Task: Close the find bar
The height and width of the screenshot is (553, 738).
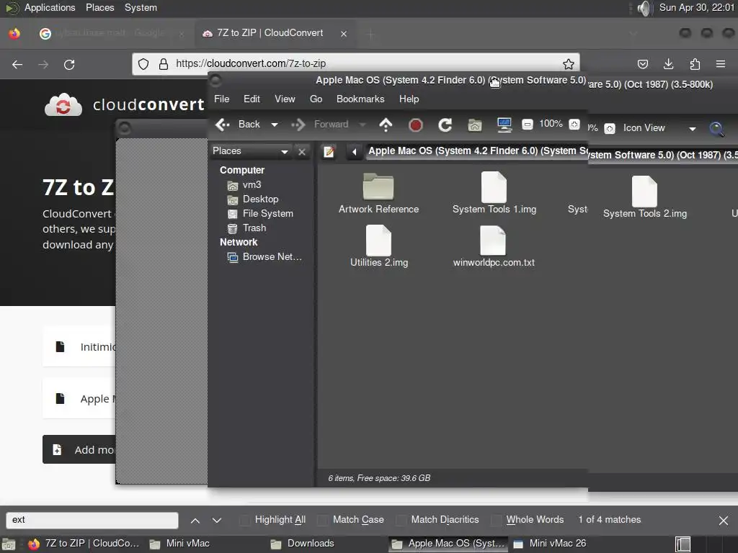Action: coord(724,521)
